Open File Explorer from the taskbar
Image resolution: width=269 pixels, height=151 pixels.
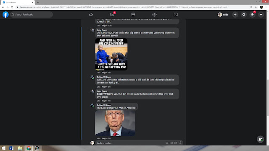[x=20, y=148]
